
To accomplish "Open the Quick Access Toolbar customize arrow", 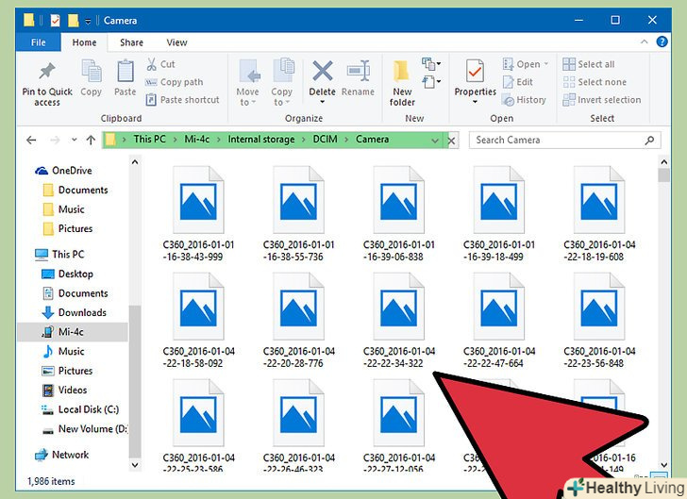I will [88, 21].
